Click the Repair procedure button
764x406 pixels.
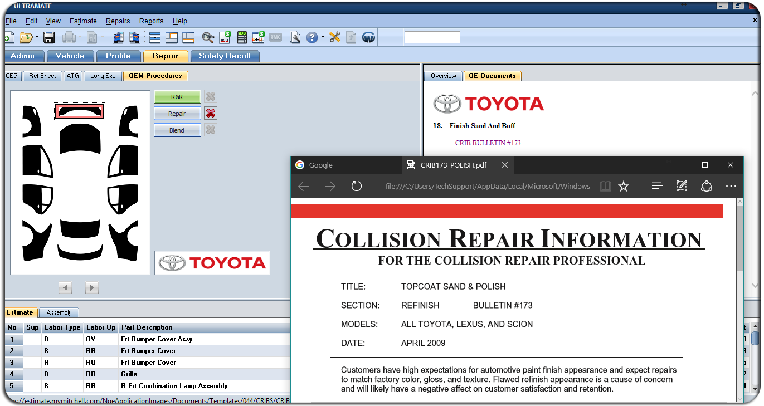(x=177, y=114)
